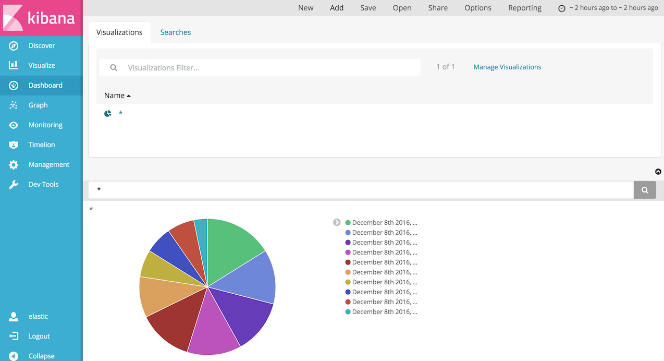
Task: Click the Kibana logo
Action: (x=41, y=18)
